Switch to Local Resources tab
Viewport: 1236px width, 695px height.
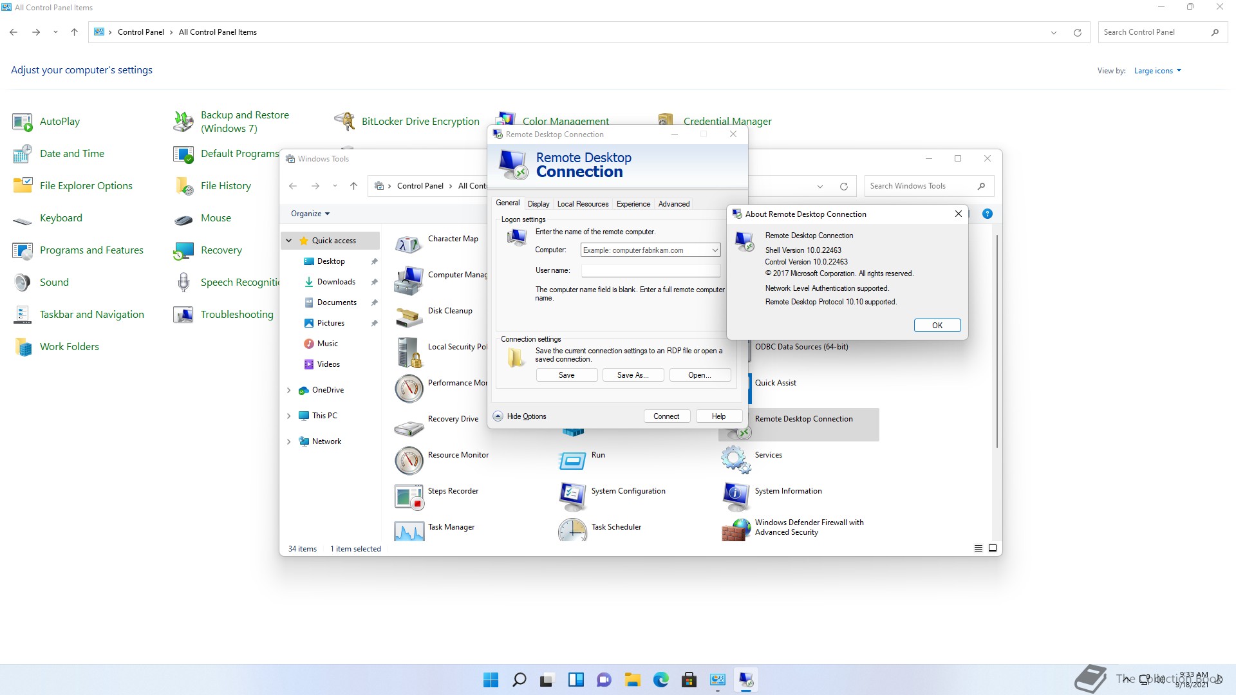tap(583, 204)
